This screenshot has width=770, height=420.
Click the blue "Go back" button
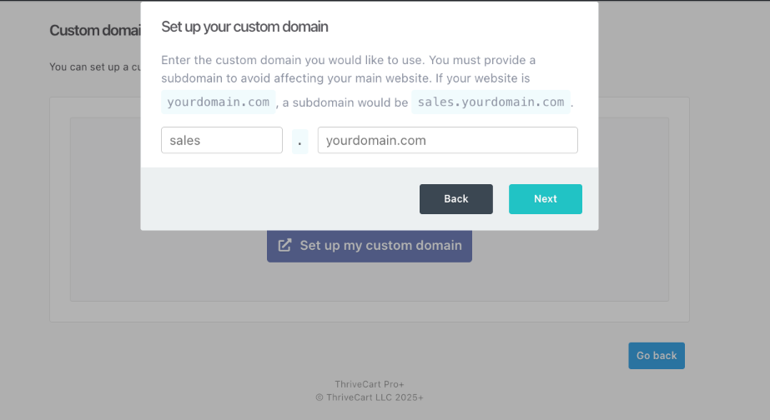tap(657, 355)
